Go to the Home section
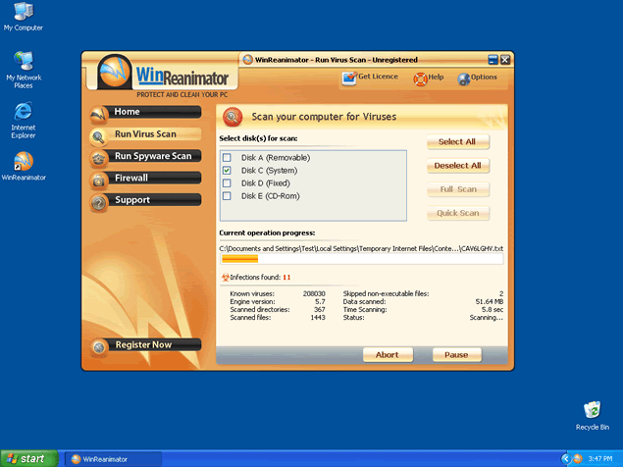This screenshot has width=623, height=467. 145,112
